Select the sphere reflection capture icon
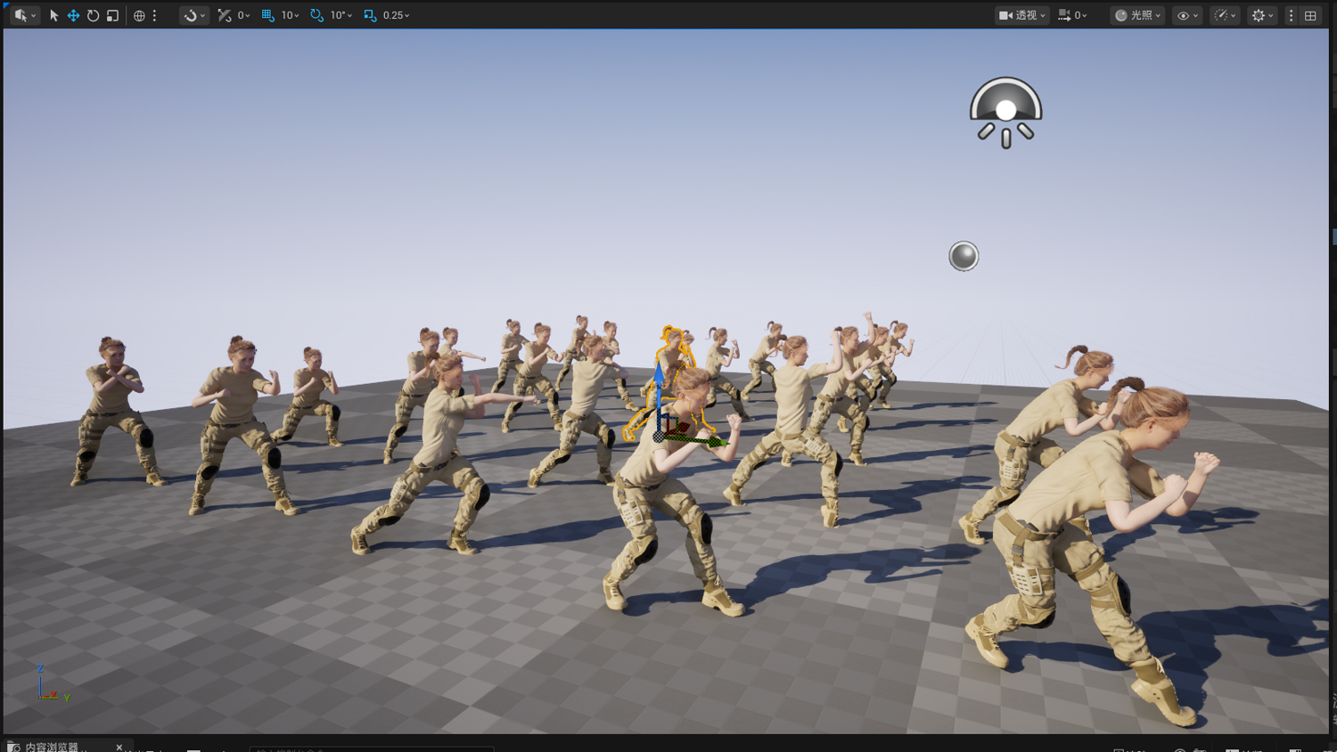 pos(964,257)
